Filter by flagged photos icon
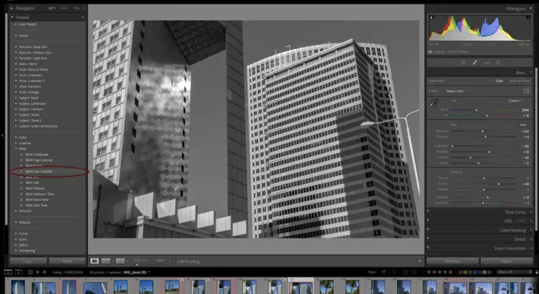Image resolution: width=539 pixels, height=294 pixels. [384, 272]
